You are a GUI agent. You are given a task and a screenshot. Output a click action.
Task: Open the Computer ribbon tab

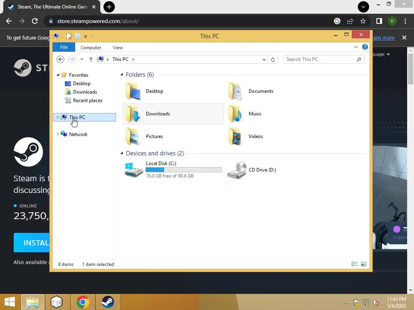[91, 48]
